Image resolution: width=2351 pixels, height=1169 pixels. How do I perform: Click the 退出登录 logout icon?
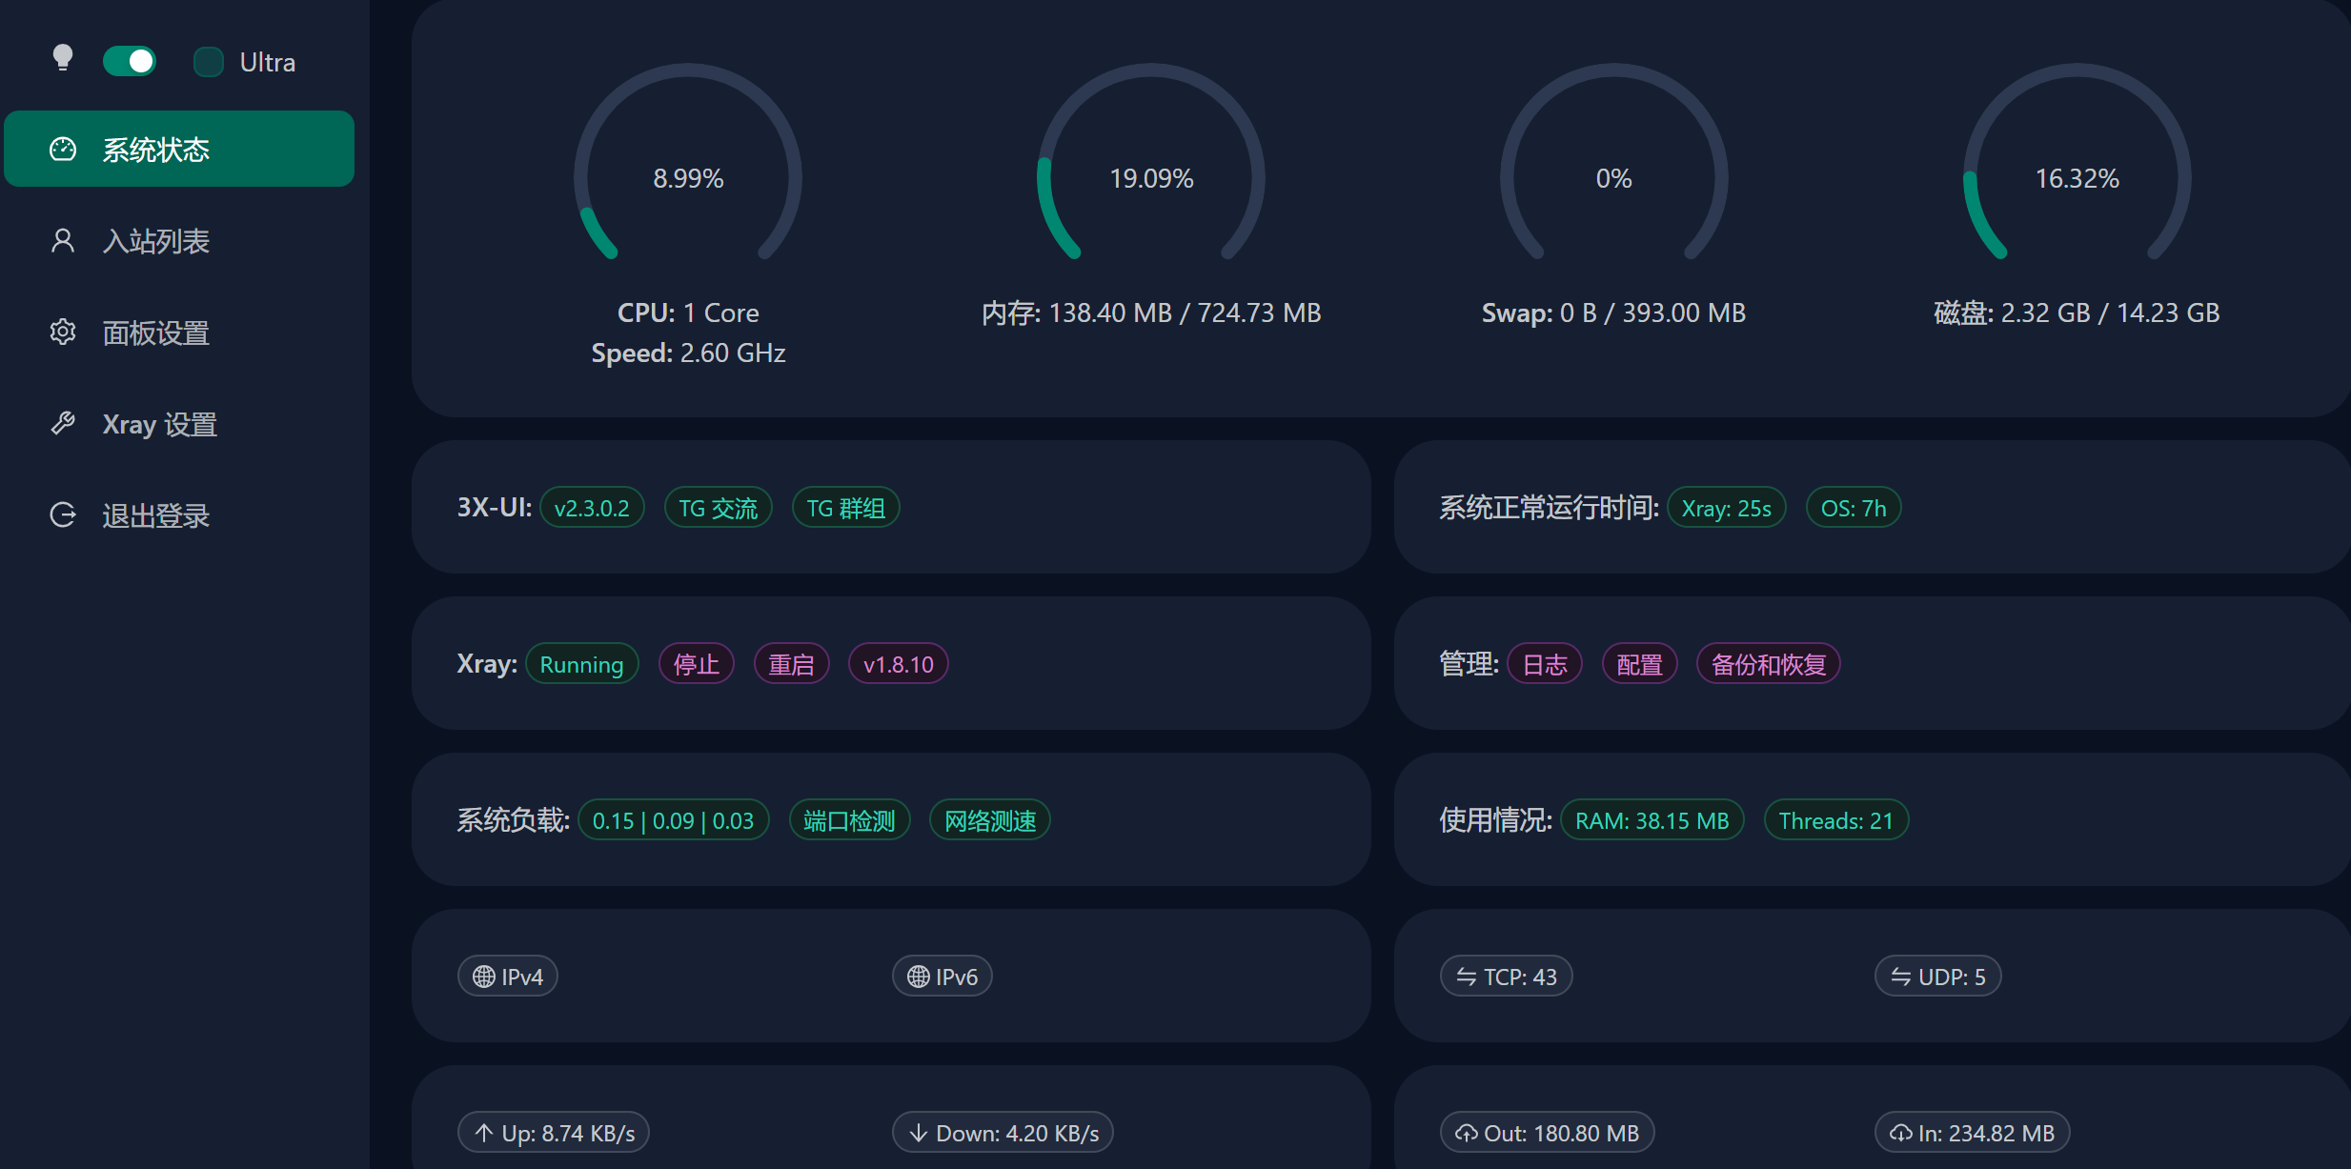pyautogui.click(x=63, y=515)
